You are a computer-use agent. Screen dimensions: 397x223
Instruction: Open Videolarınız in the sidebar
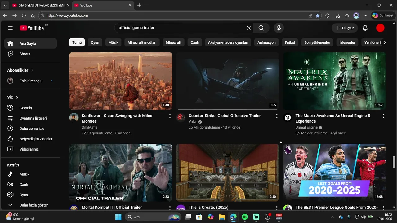point(30,149)
